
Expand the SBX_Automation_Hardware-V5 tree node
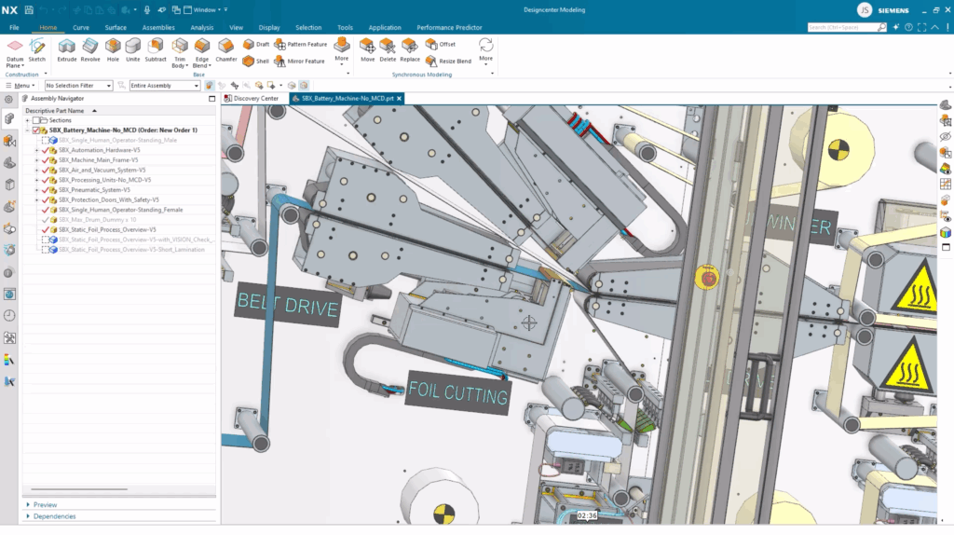37,150
